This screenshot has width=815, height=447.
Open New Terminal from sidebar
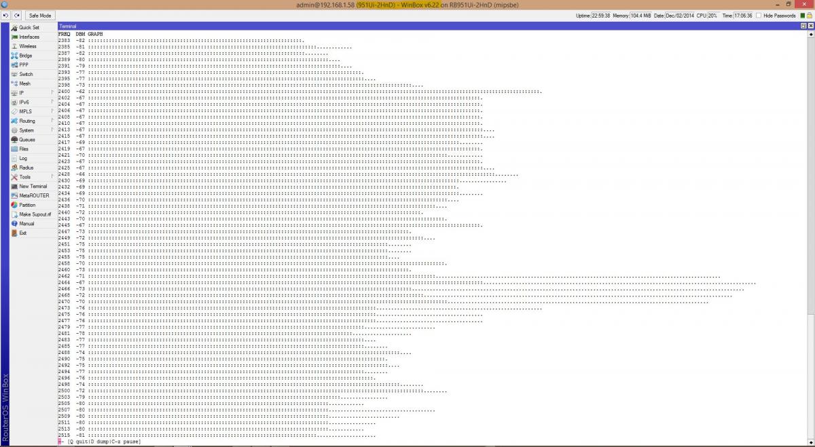pos(33,186)
